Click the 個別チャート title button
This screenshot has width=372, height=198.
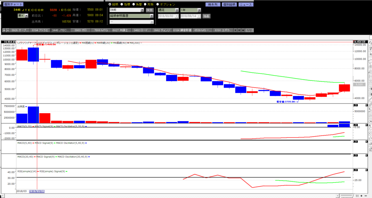click(13, 4)
